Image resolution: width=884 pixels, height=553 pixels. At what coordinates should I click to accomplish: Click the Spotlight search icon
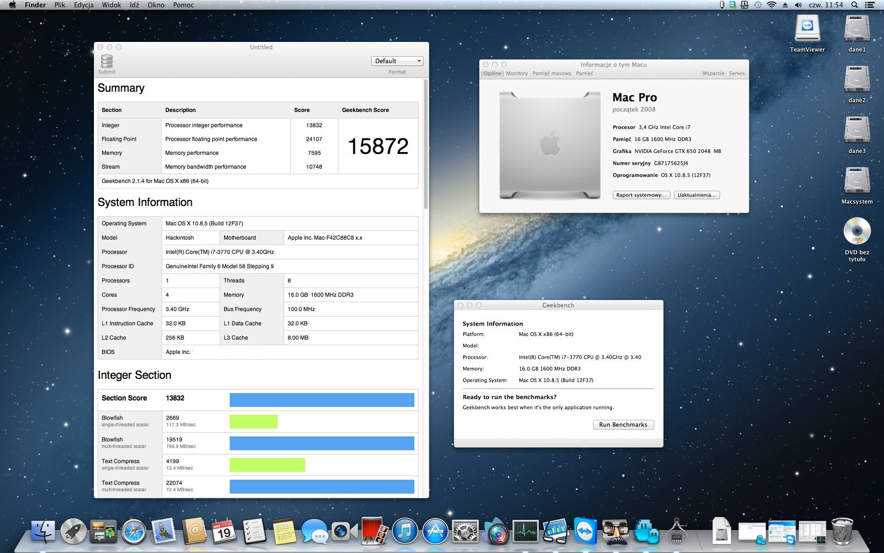(855, 5)
